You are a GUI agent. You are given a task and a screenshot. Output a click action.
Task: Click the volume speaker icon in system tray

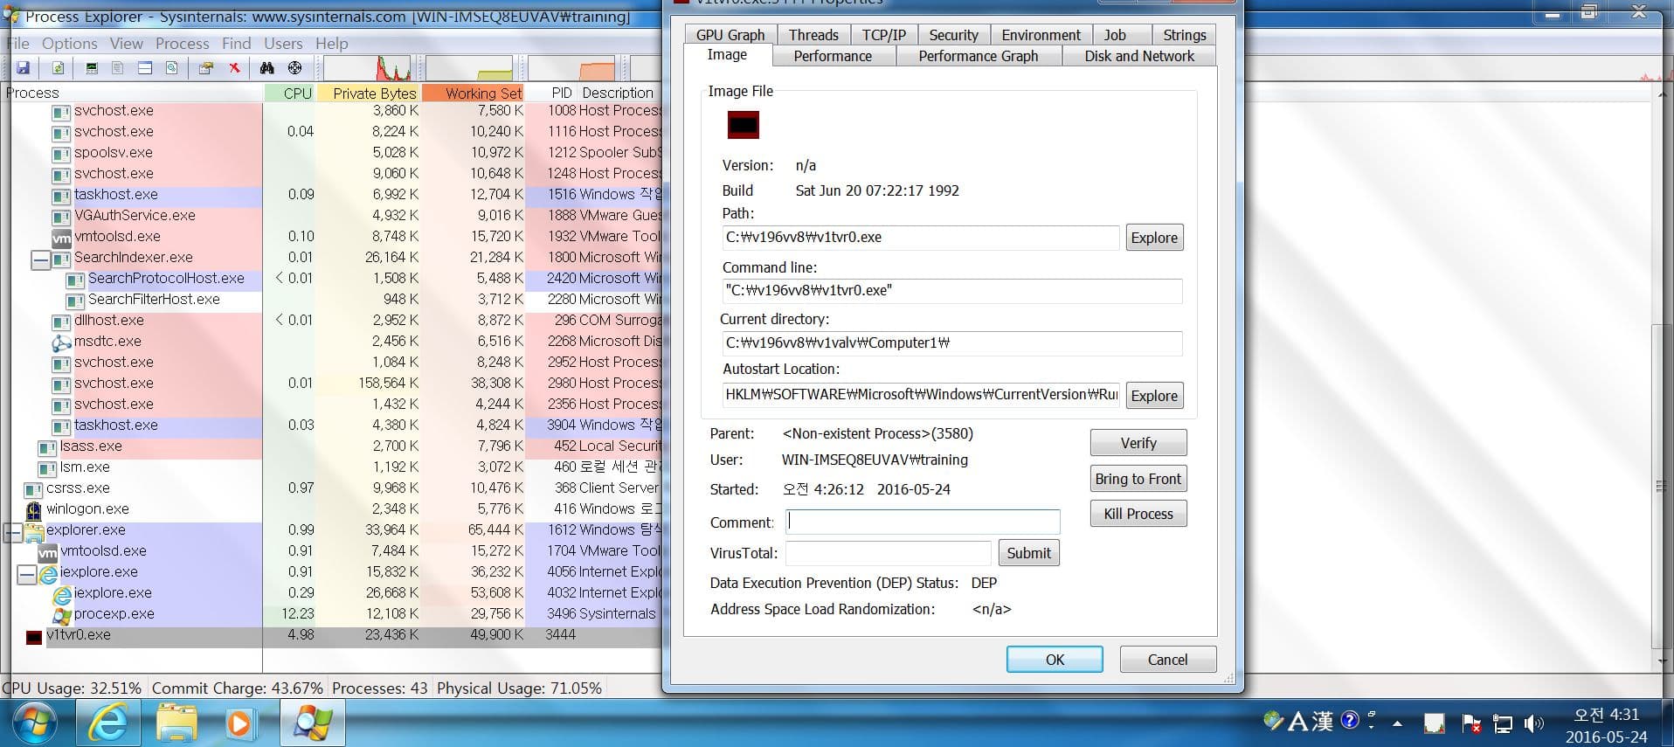(x=1533, y=723)
